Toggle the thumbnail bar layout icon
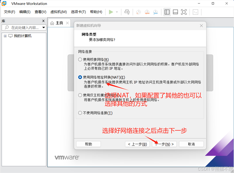The height and width of the screenshot is (173, 234). click(175, 12)
